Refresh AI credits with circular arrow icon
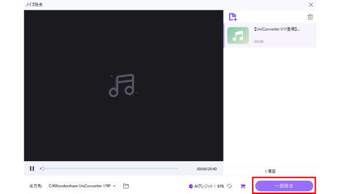The height and width of the screenshot is (194, 340). [x=229, y=186]
